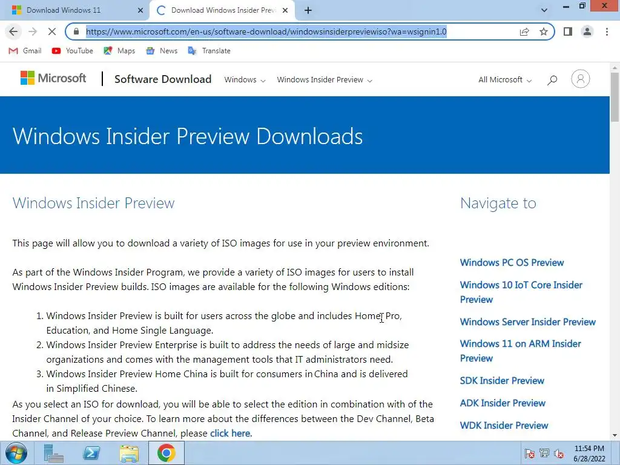
Task: Go to Software Download home link
Action: tap(163, 79)
